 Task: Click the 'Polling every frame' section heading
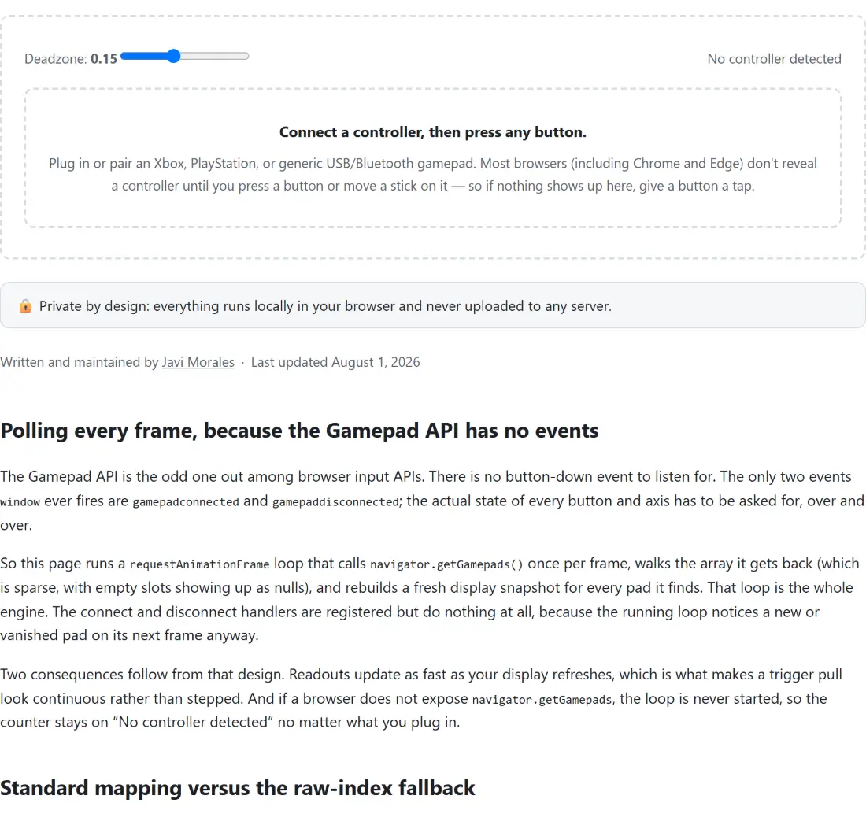pyautogui.click(x=299, y=431)
